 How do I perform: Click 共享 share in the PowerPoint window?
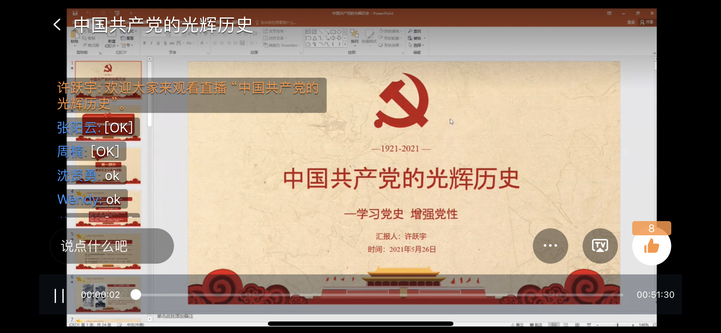[x=647, y=22]
